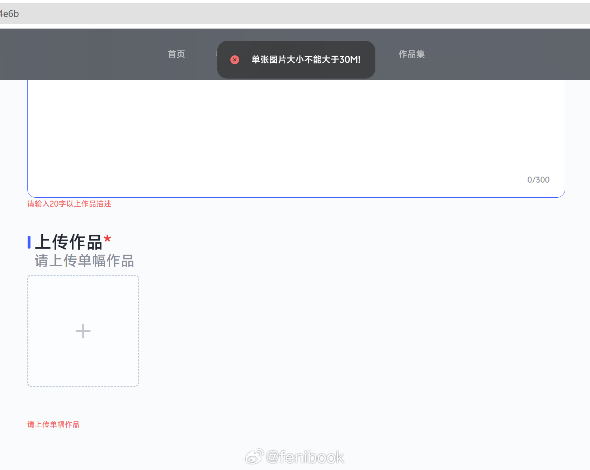Click the 0/300 character counter
Image resolution: width=590 pixels, height=470 pixels.
click(x=538, y=180)
